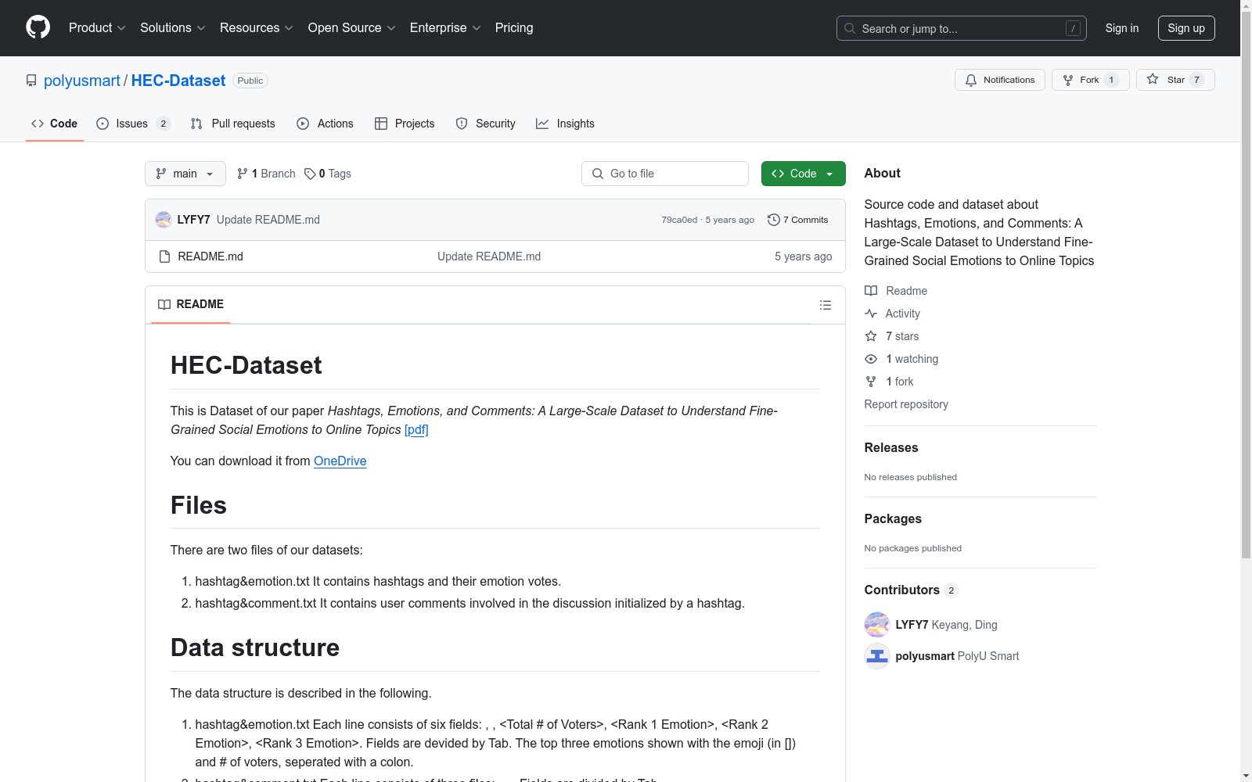Open the Pricing page

click(514, 27)
